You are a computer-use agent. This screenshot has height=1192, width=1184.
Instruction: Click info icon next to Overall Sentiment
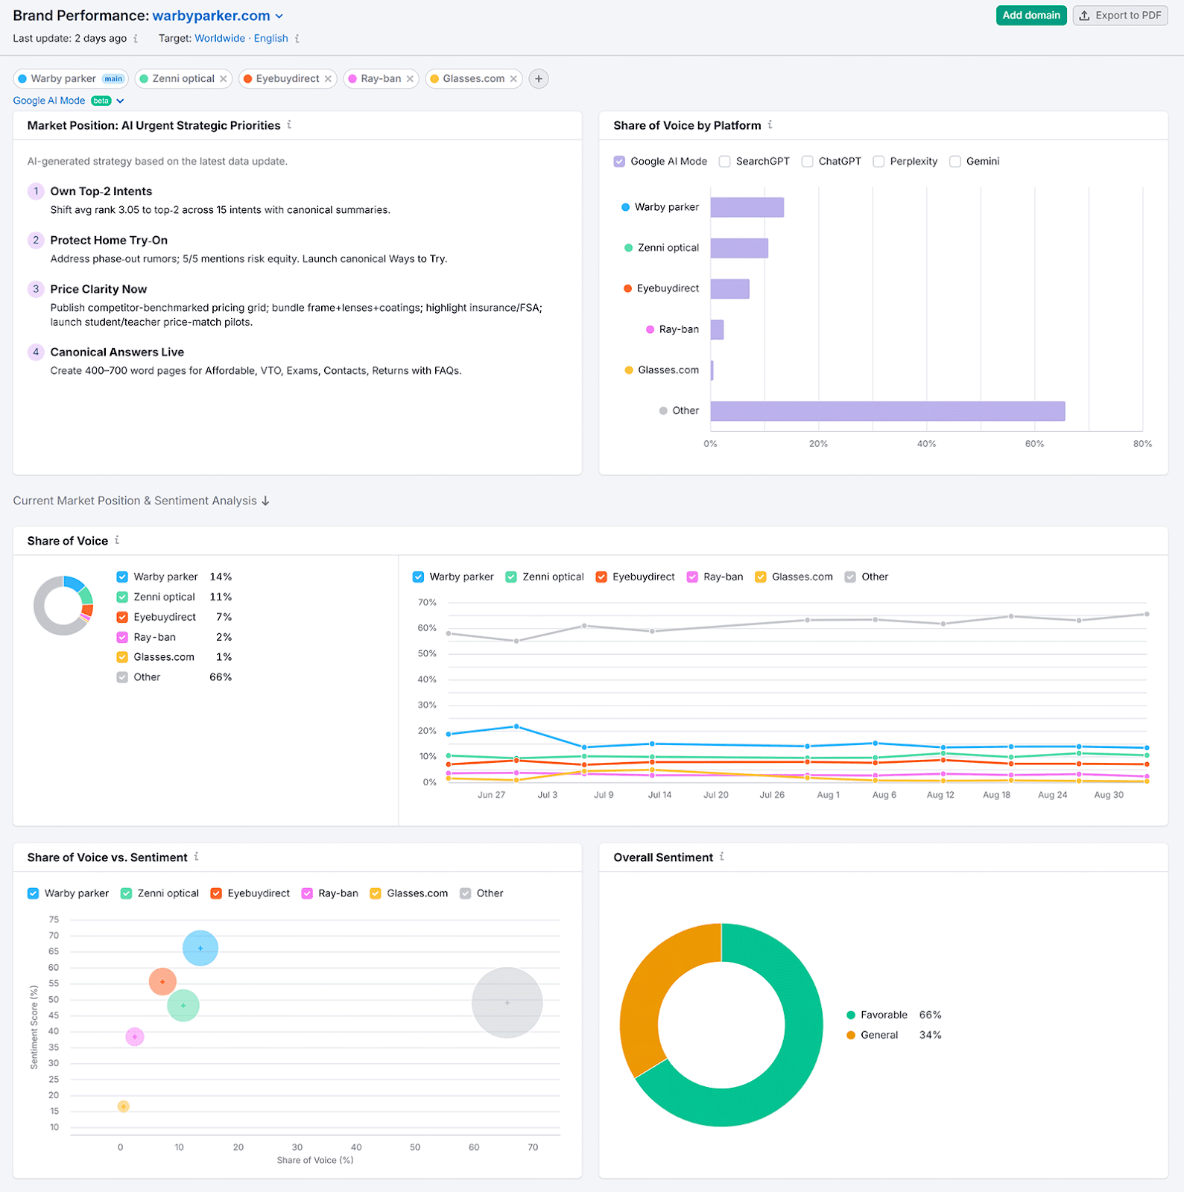[x=721, y=857]
